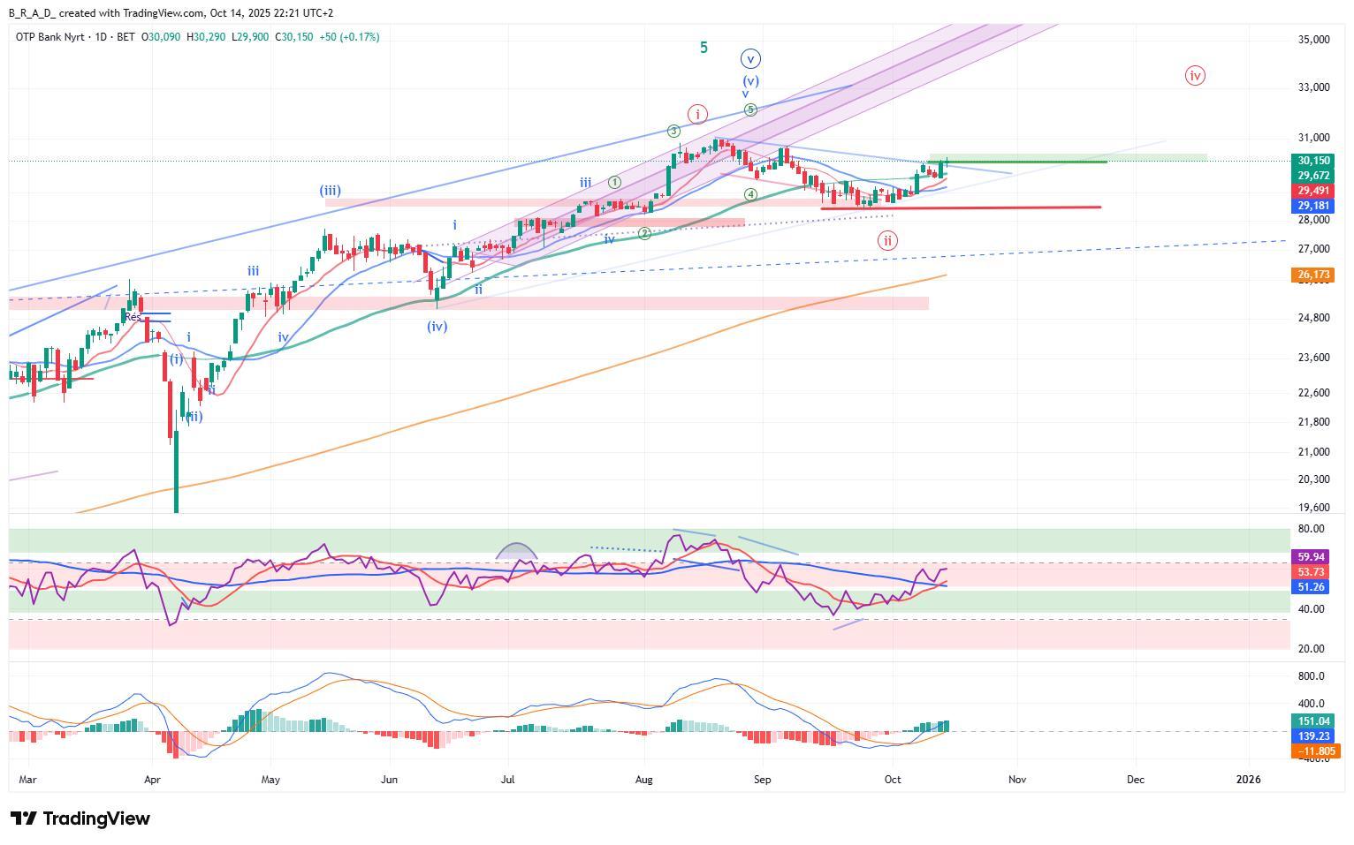Click the Nov label on time axis
This screenshot has height=845, width=1354.
tap(1017, 780)
